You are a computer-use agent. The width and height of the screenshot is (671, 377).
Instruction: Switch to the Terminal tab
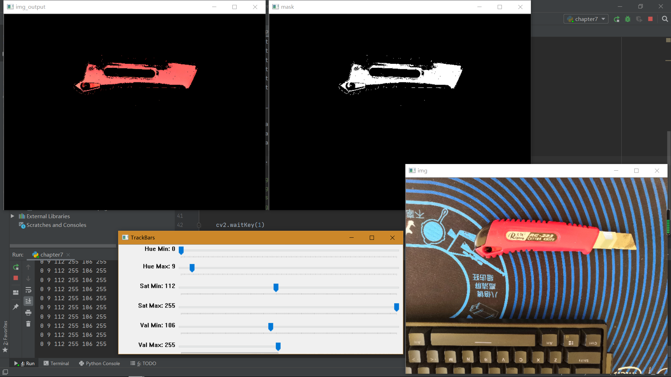tap(56, 363)
